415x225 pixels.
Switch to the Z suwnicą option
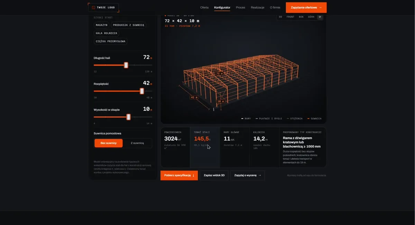[x=137, y=143]
